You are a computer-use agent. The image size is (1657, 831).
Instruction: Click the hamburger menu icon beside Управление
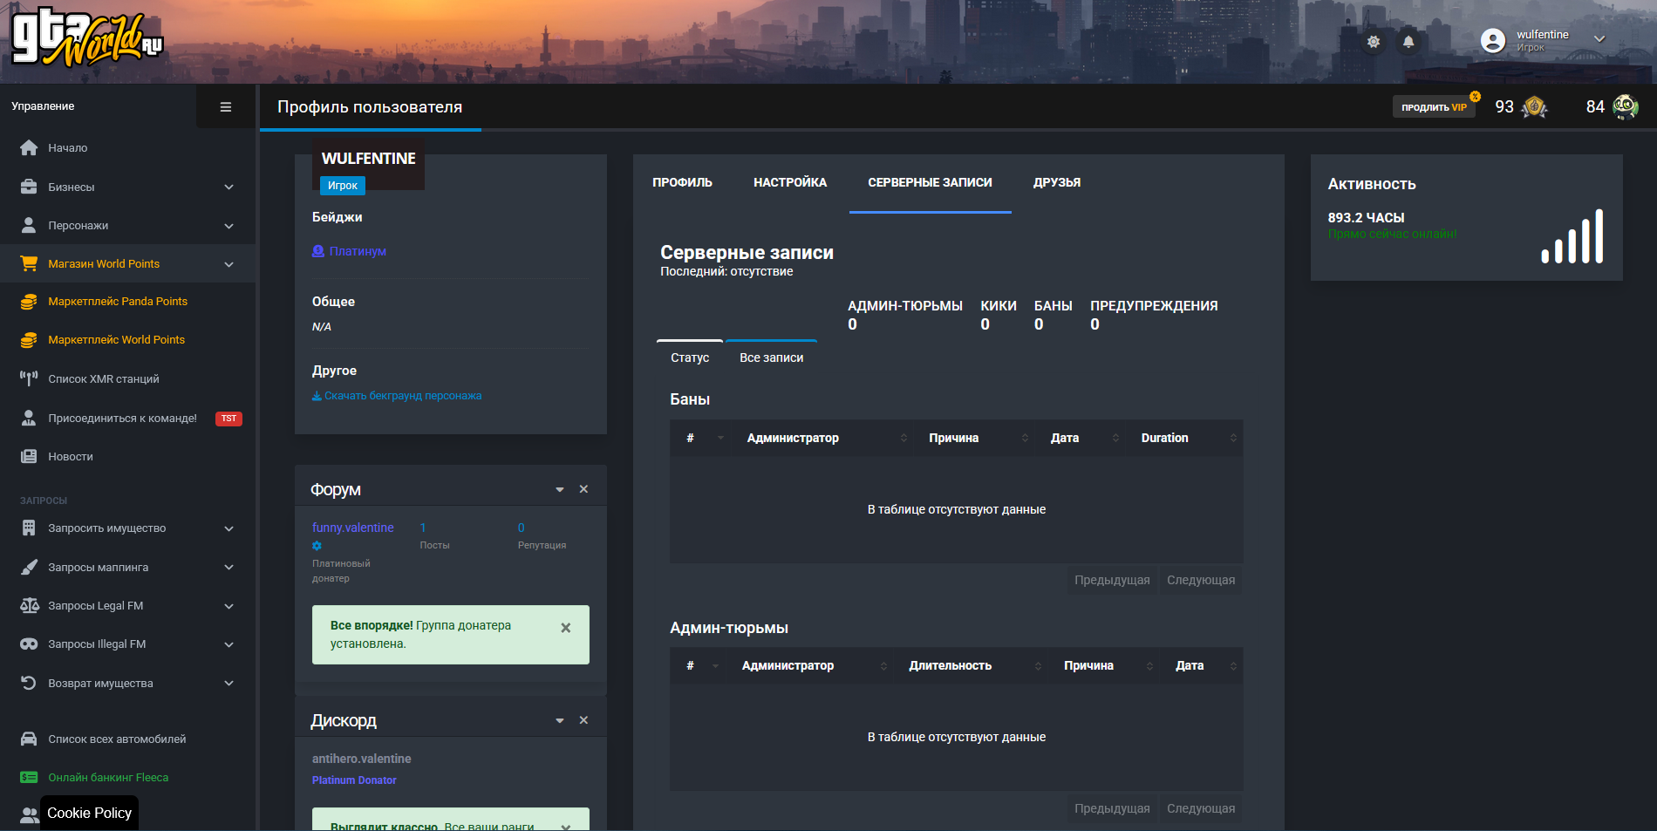pos(226,106)
